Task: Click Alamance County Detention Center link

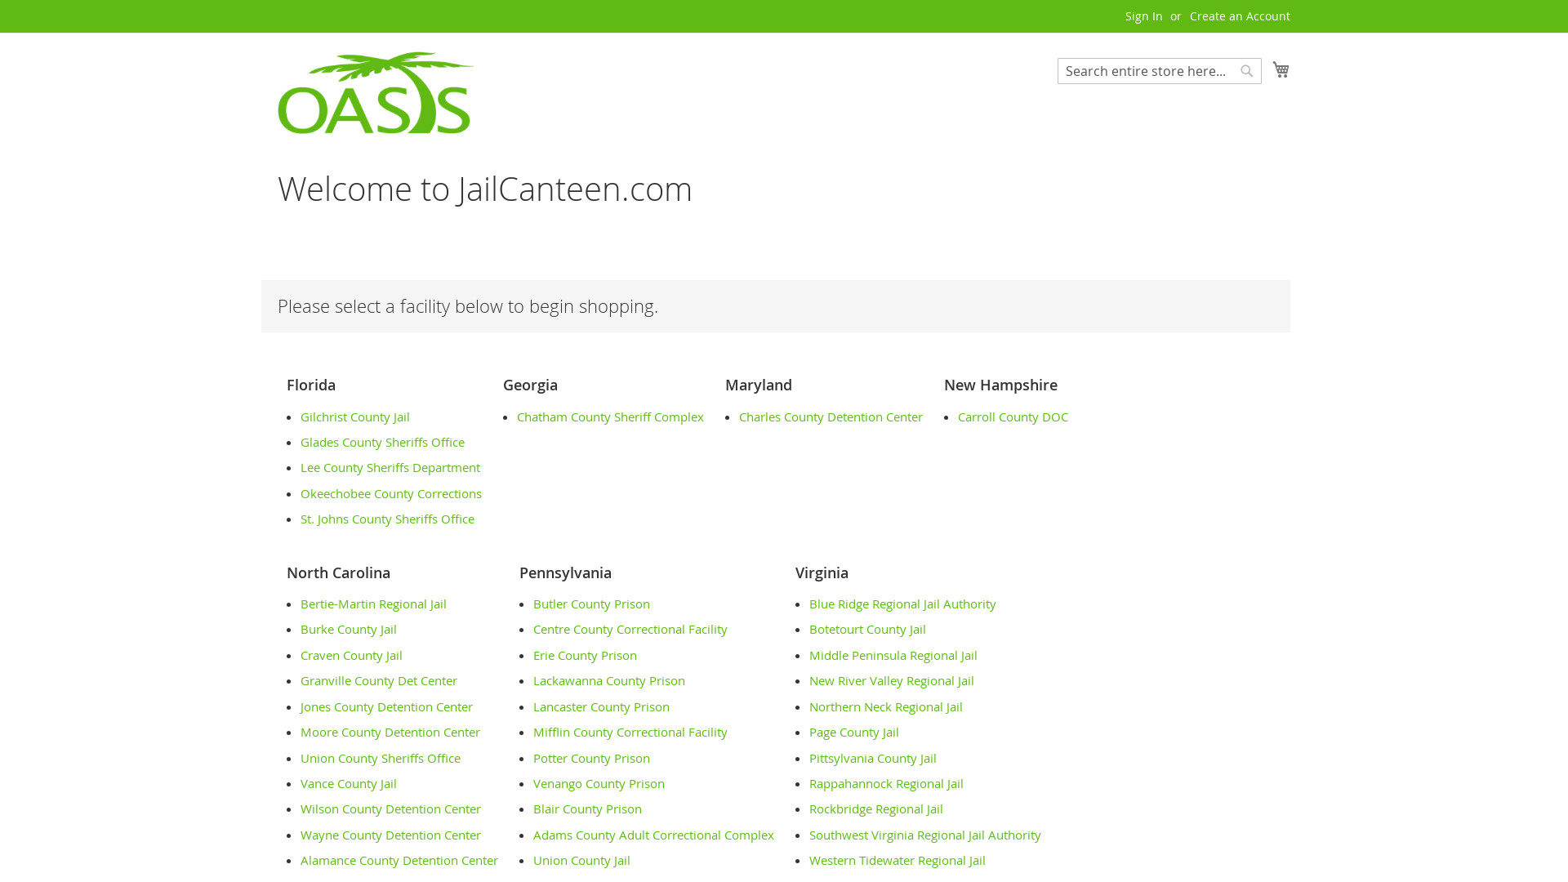Action: click(399, 861)
